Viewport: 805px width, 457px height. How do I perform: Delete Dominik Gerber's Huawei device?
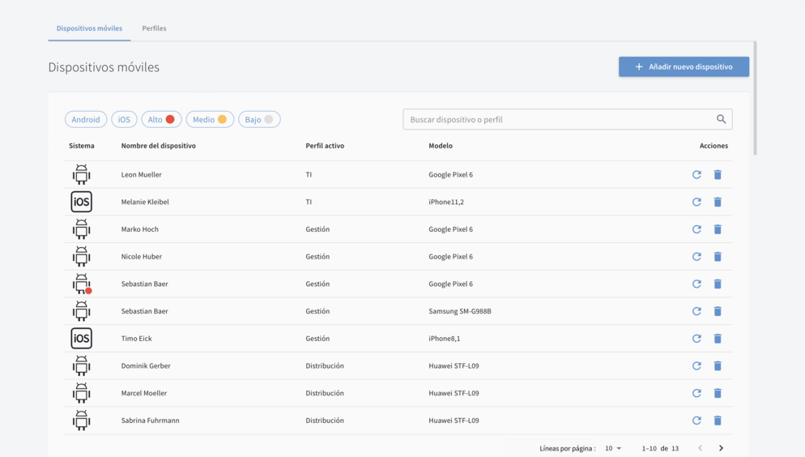coord(718,366)
